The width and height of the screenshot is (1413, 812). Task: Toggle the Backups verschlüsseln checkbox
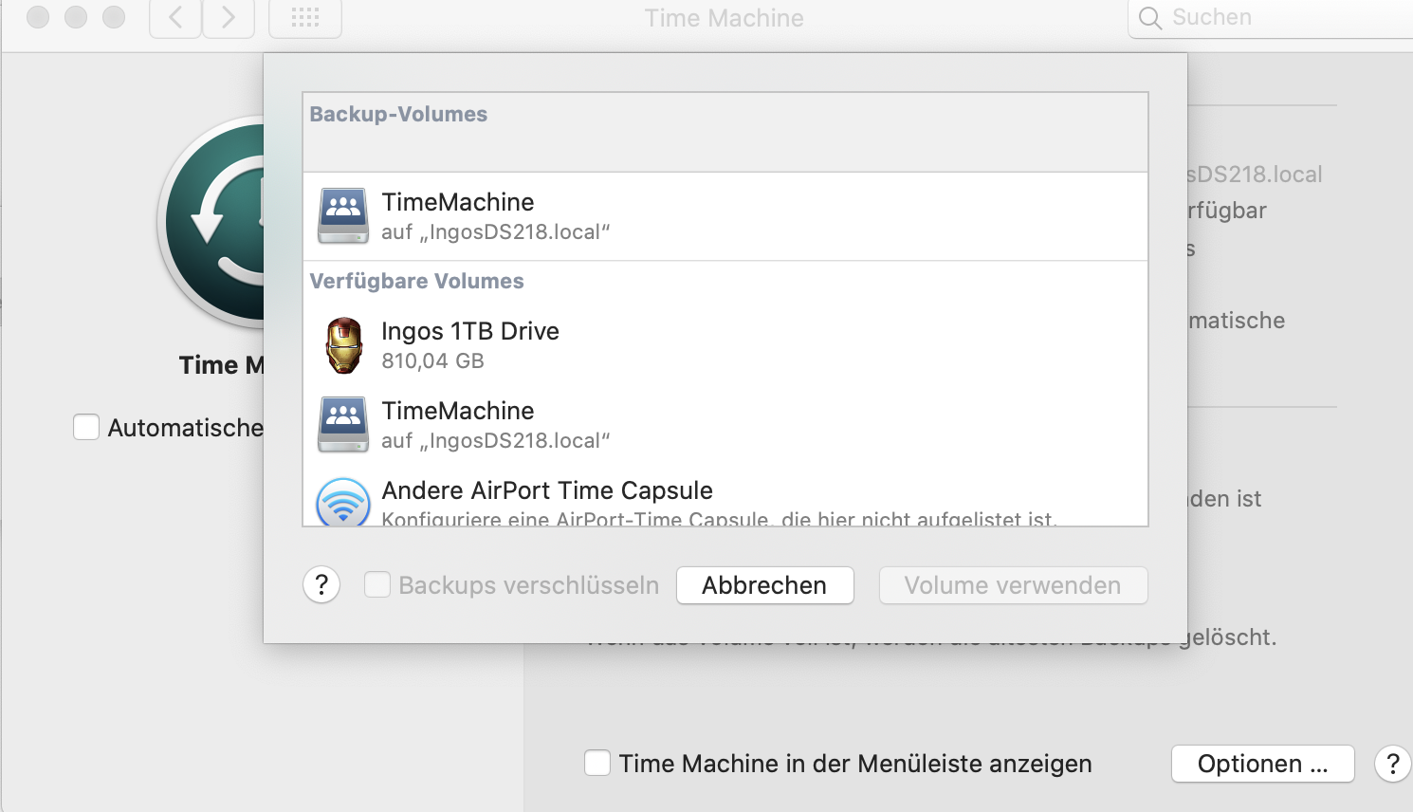(377, 584)
